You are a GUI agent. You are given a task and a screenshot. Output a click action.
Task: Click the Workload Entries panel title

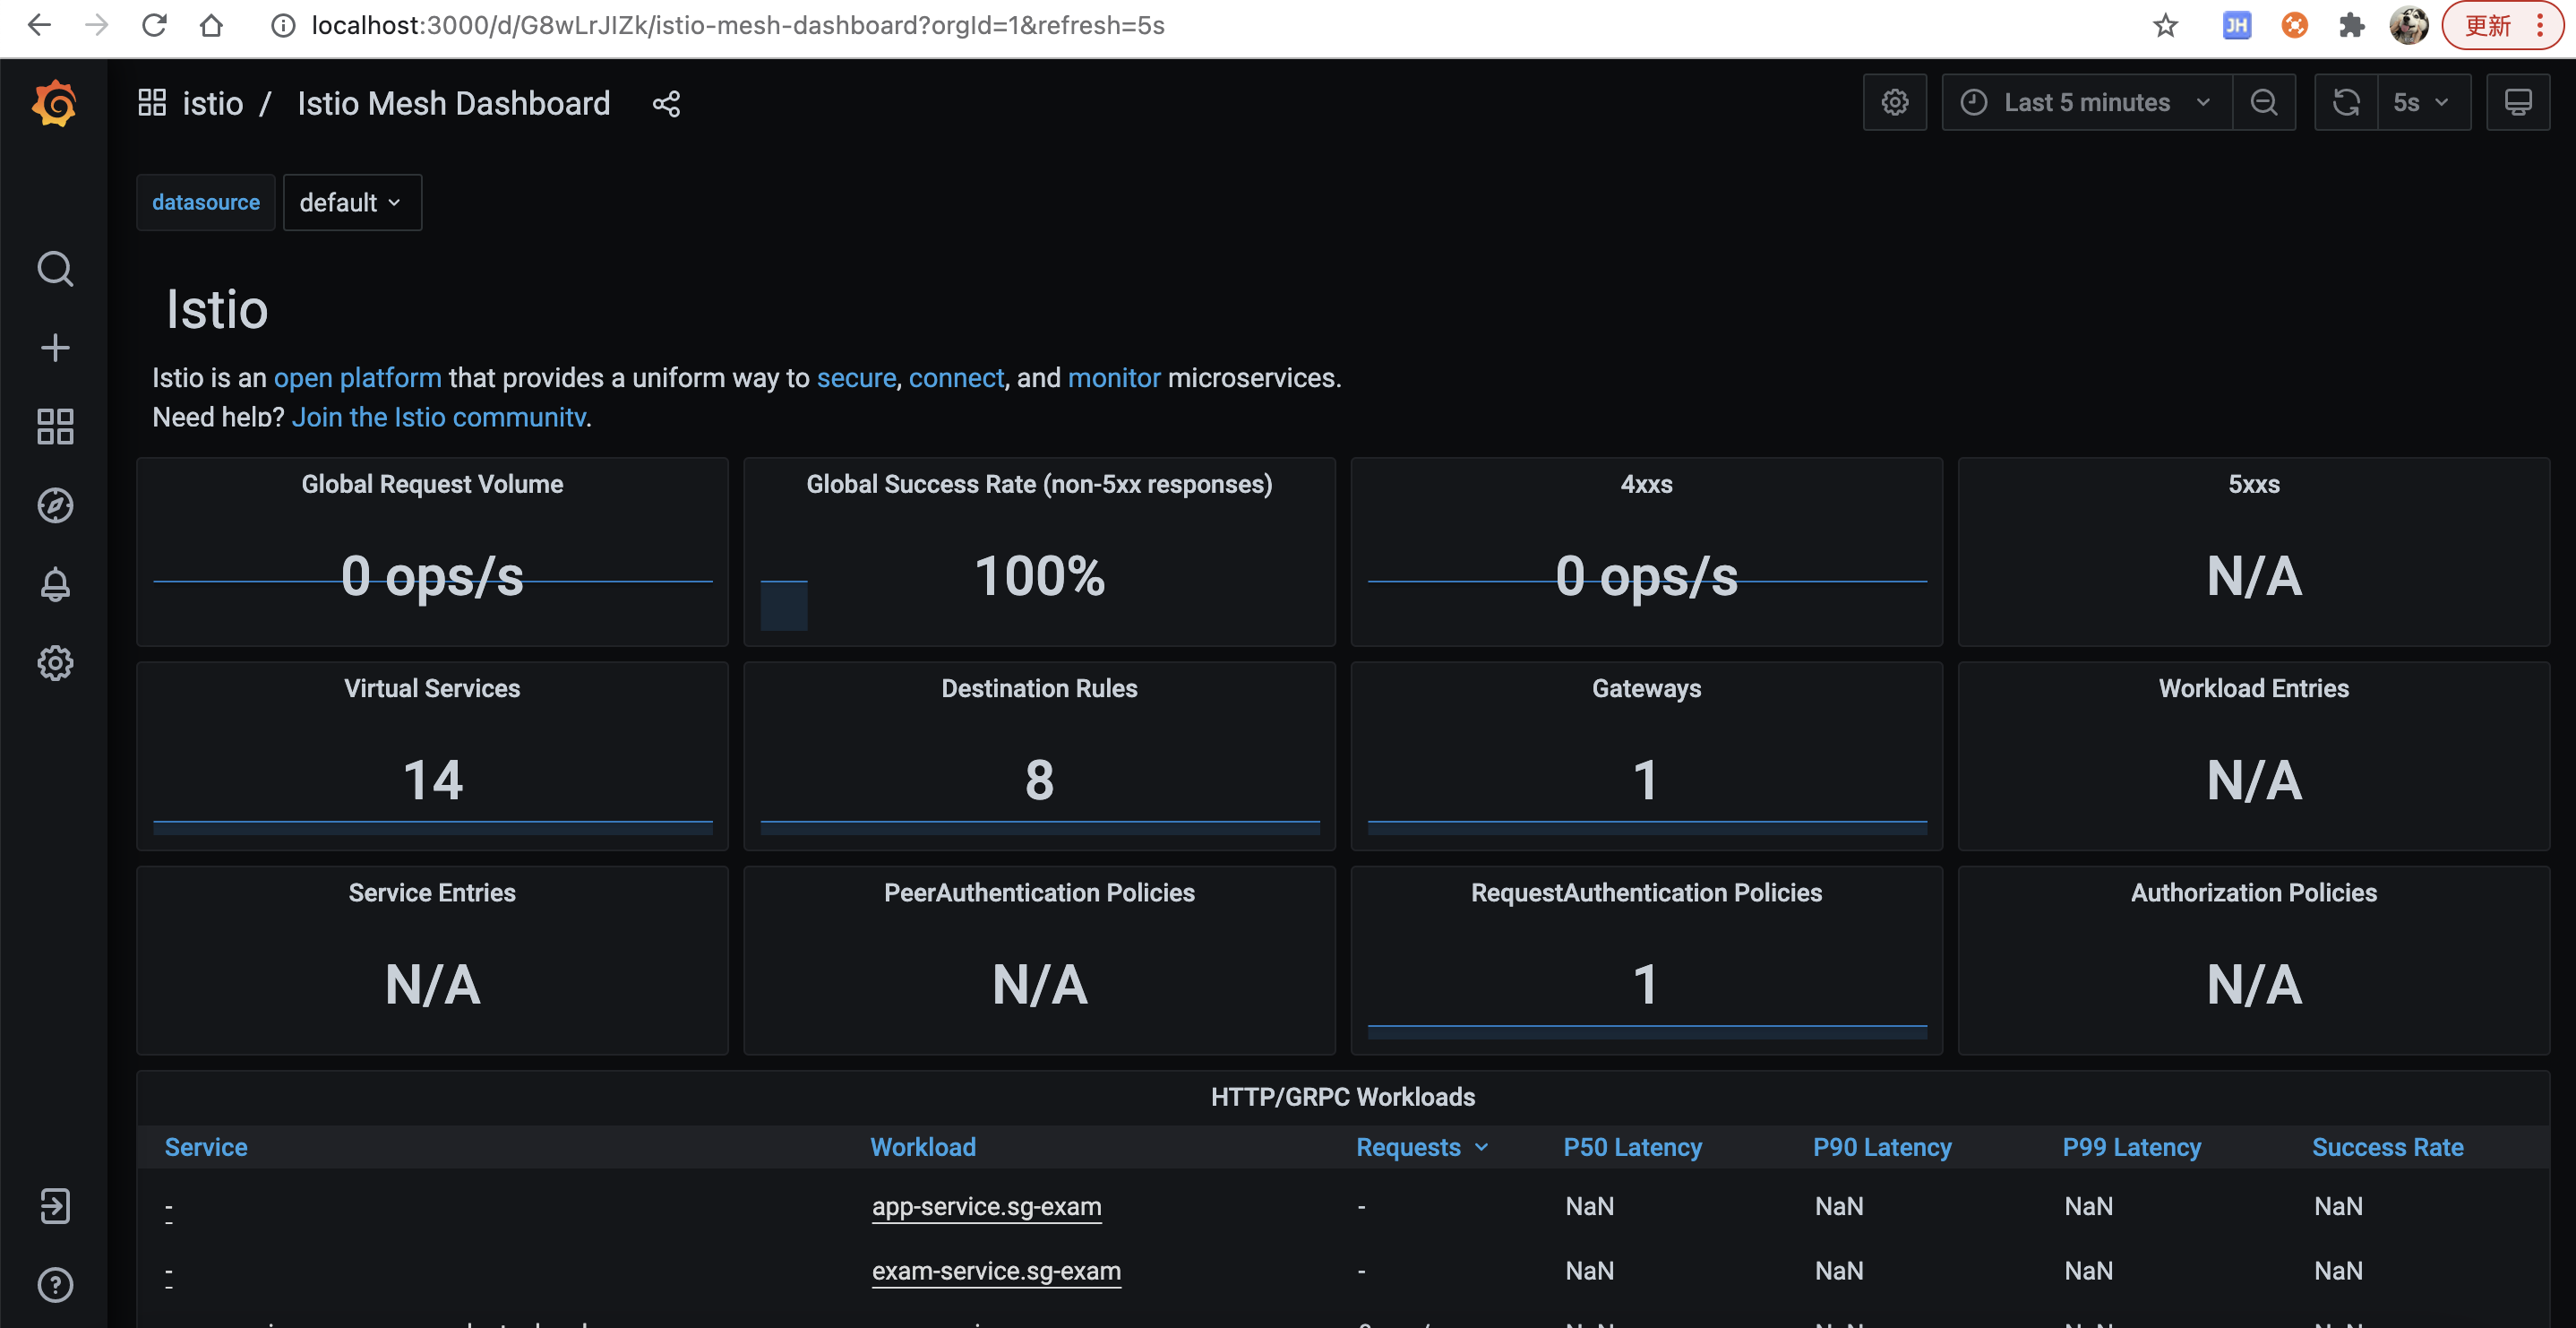coord(2253,687)
